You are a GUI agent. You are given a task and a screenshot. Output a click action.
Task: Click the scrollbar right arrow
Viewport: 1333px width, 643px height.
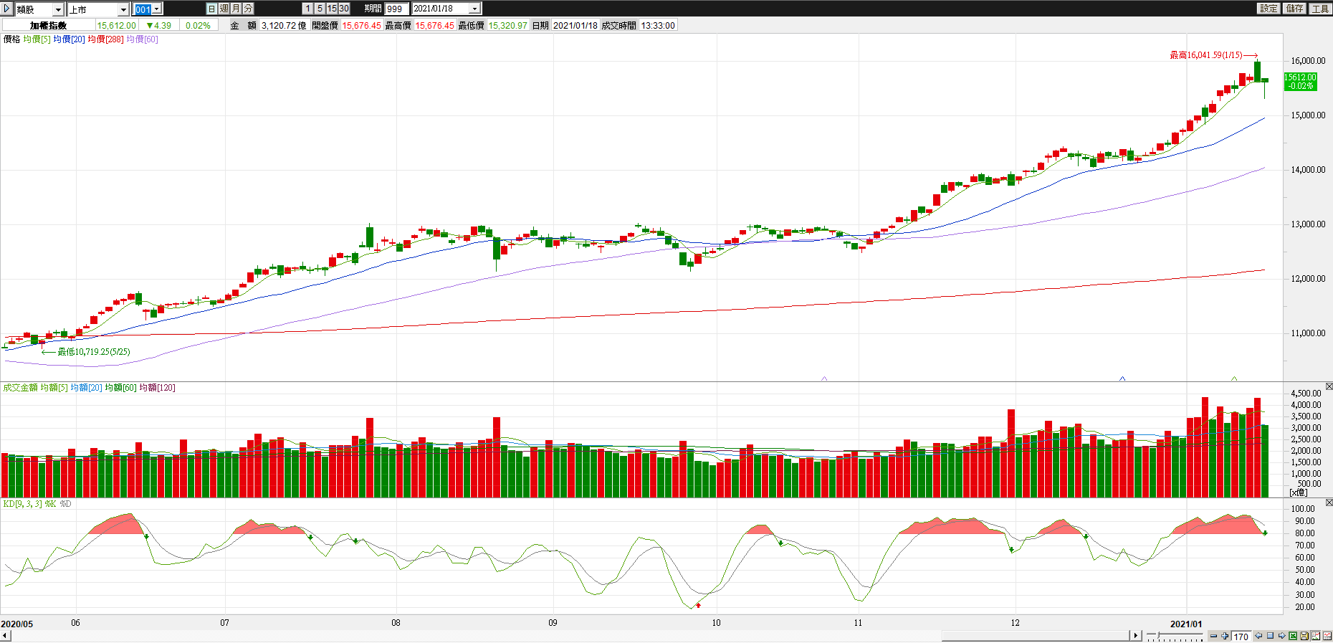pyautogui.click(x=1136, y=636)
